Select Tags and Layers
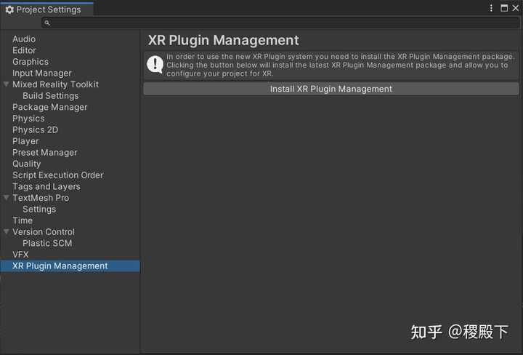The image size is (523, 355). pos(46,187)
